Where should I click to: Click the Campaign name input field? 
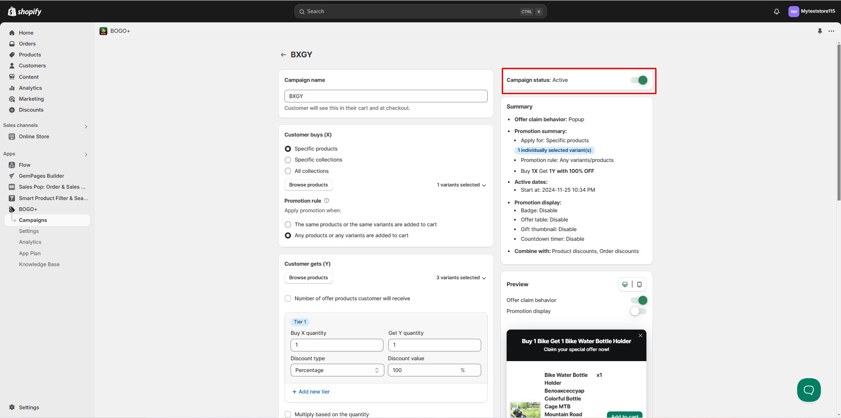[386, 96]
